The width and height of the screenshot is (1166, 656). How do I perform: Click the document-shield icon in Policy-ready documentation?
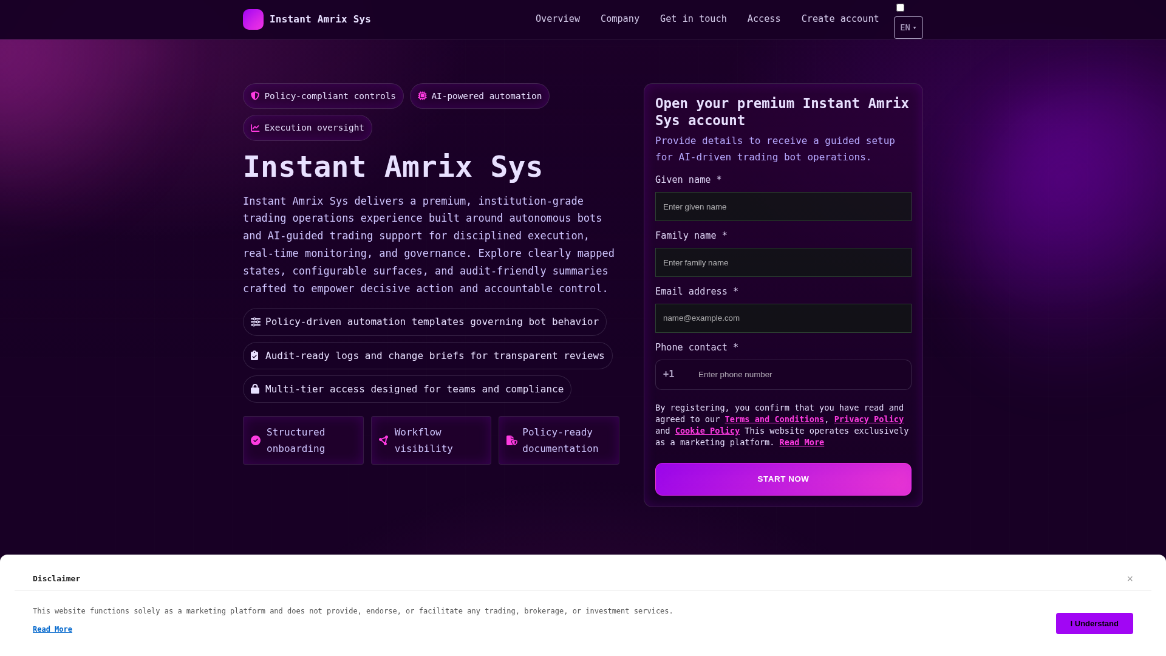coord(512,440)
